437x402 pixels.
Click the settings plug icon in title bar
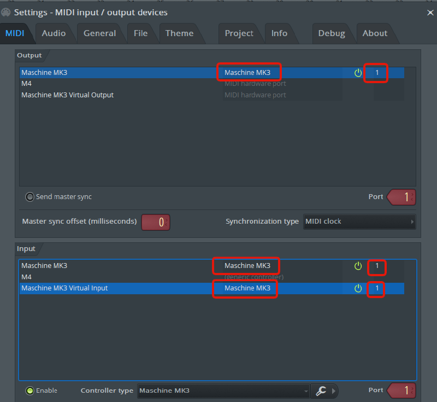[x=6, y=12]
